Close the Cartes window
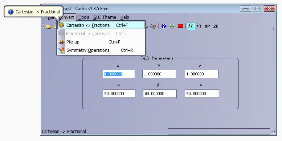This screenshot has height=141, width=282. (269, 9)
